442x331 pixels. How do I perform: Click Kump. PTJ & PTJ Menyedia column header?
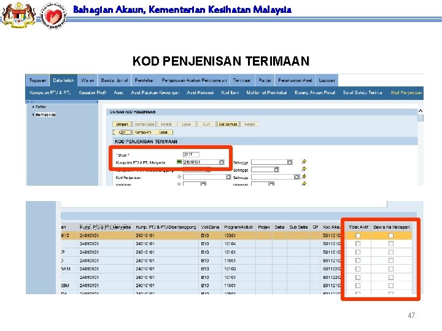point(105,227)
